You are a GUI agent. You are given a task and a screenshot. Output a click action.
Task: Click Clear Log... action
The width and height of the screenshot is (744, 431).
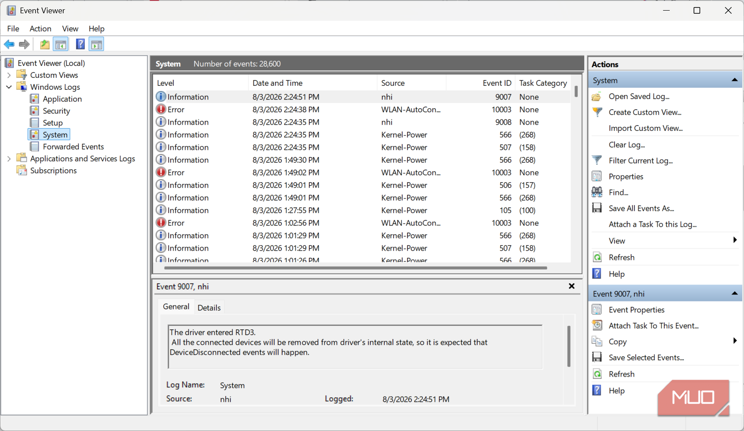627,145
